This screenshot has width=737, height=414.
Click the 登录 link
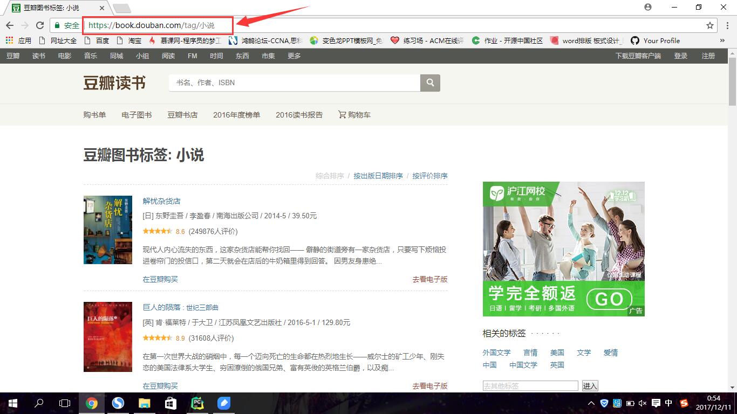tap(681, 56)
